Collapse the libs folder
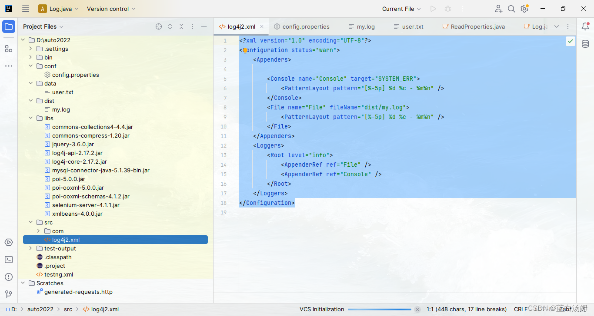The image size is (594, 316). [x=30, y=118]
